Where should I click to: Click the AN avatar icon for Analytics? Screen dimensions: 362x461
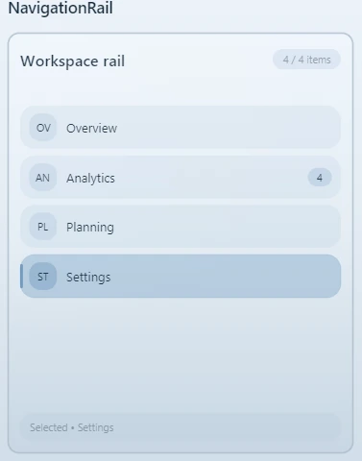[x=43, y=177]
